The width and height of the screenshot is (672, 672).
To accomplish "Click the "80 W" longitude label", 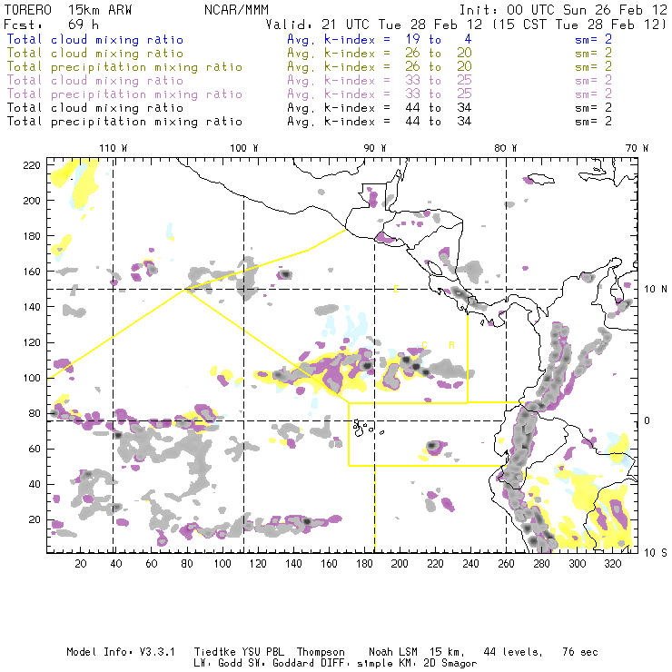I will (x=505, y=148).
